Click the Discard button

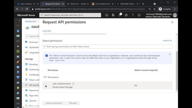coord(73,103)
